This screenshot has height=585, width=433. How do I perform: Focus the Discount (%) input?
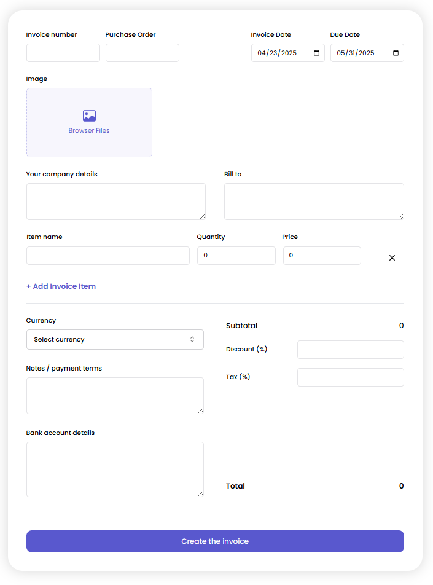pos(350,350)
